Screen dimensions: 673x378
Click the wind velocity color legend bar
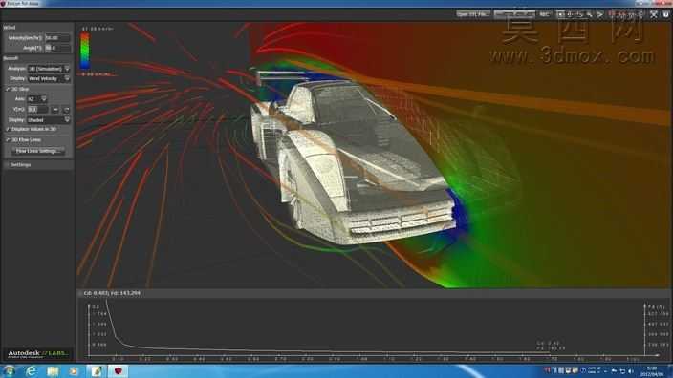pos(85,51)
